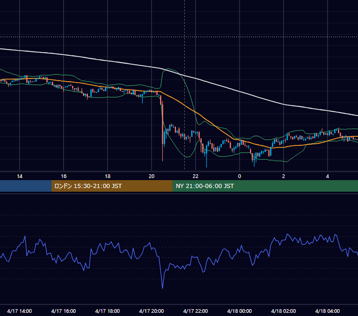Click the 4/17 18:00 date label on the lower axis

pyautogui.click(x=107, y=311)
